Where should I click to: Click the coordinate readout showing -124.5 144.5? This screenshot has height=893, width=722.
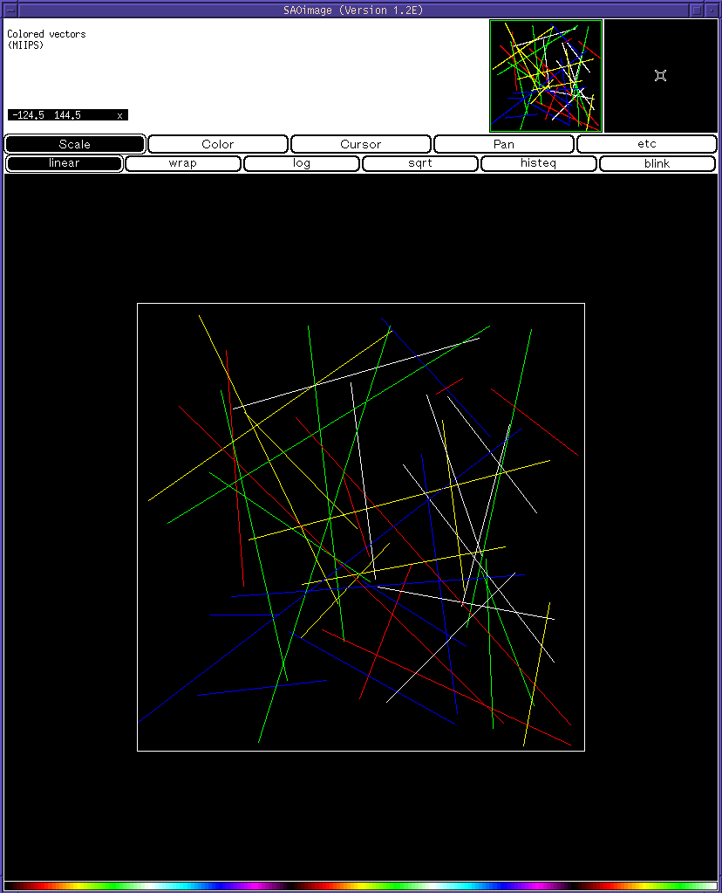(66, 114)
